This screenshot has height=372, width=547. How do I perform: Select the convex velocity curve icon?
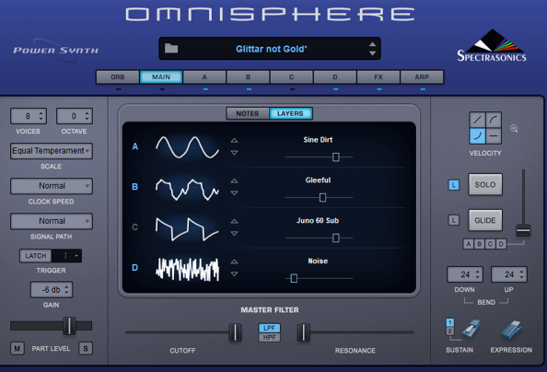494,120
